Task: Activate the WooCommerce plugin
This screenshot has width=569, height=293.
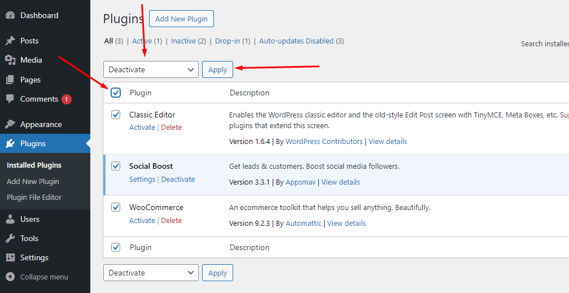Action: click(142, 220)
